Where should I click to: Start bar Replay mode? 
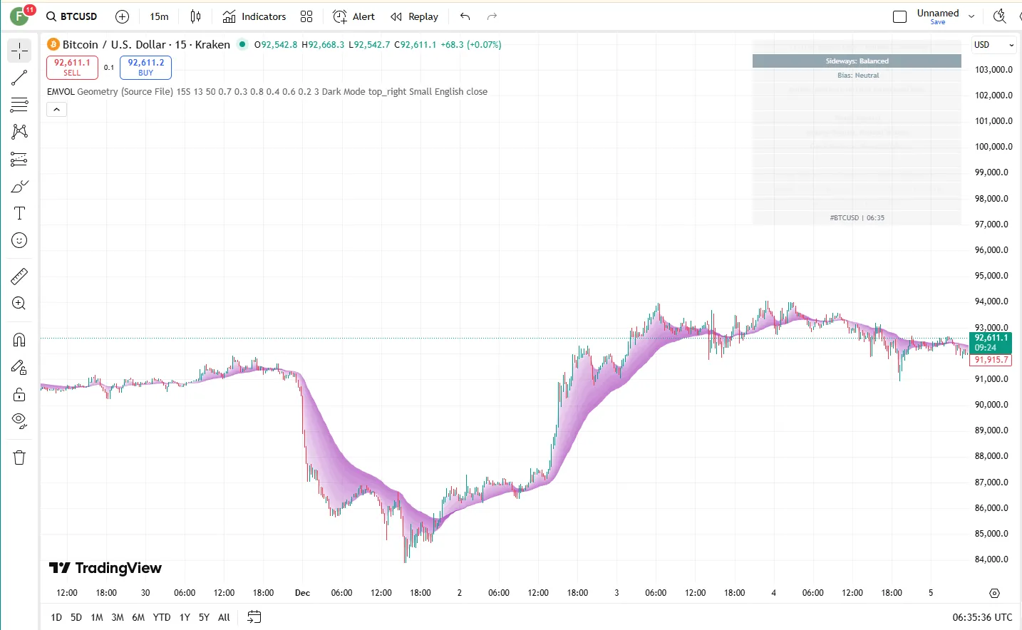(414, 16)
